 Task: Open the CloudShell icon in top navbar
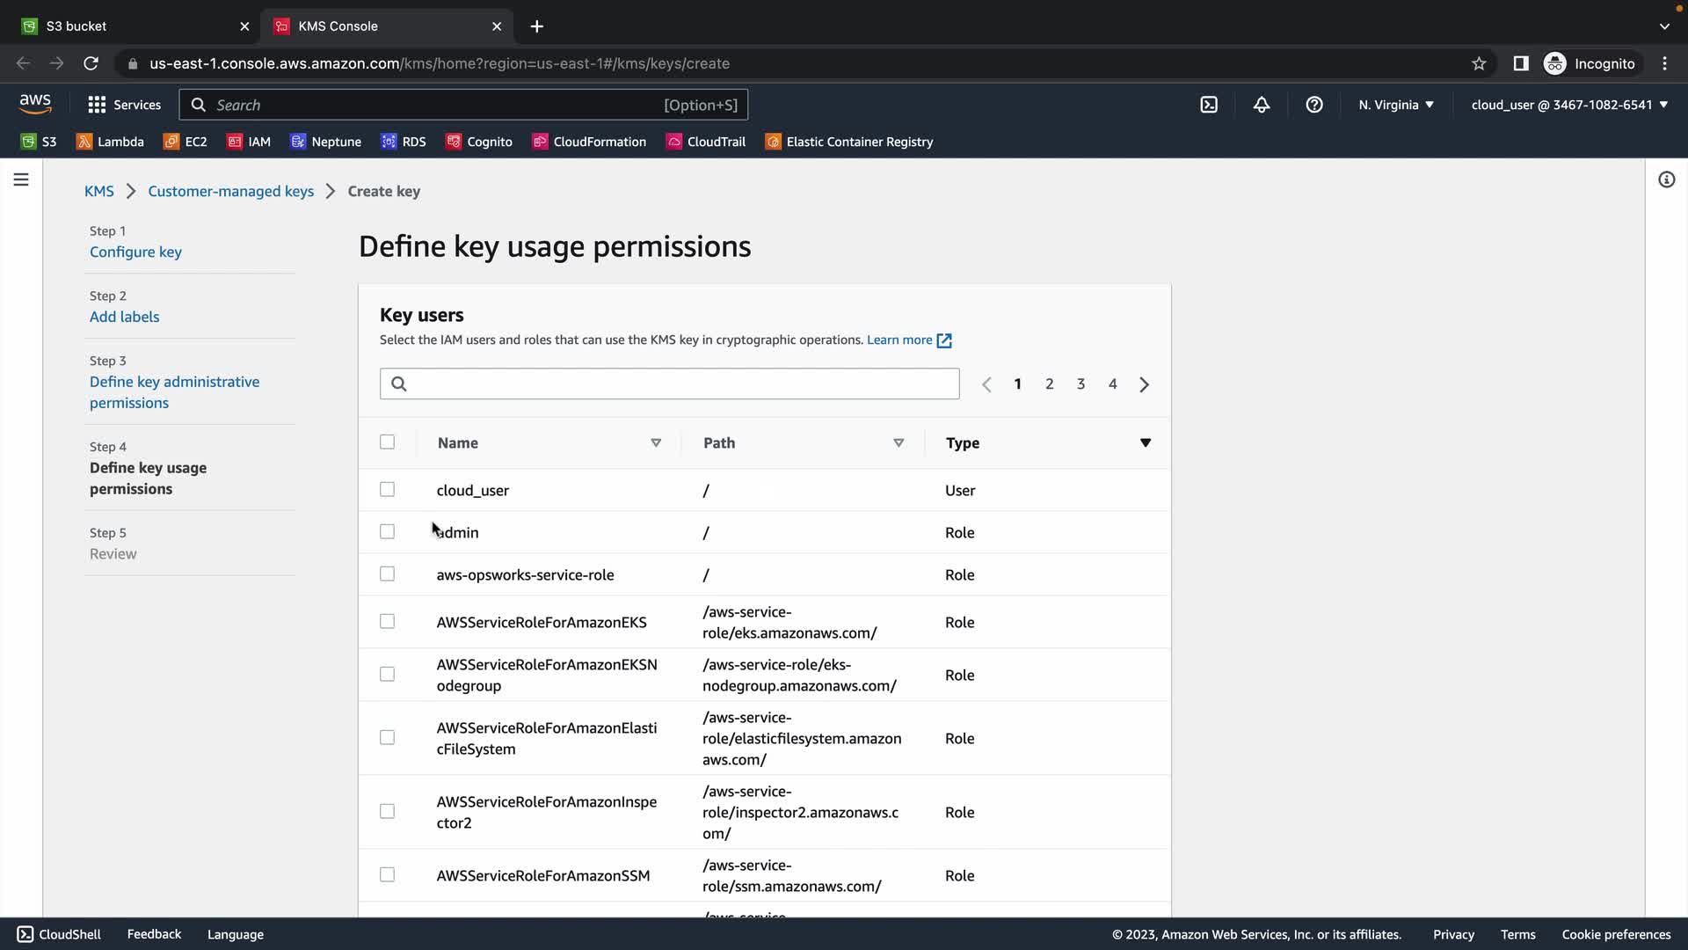click(1209, 105)
